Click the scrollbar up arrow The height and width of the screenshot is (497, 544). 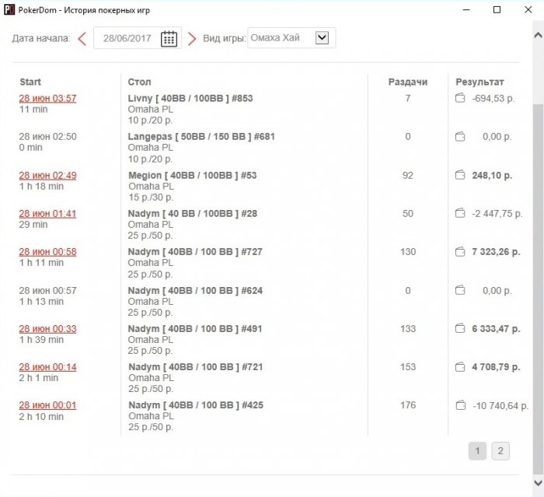click(538, 35)
